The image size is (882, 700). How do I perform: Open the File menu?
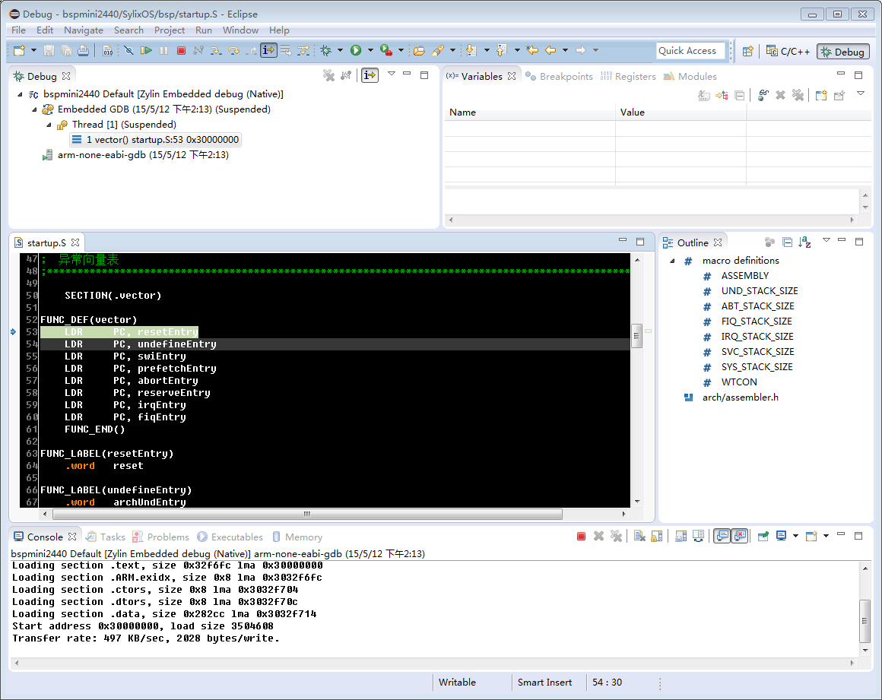click(18, 30)
